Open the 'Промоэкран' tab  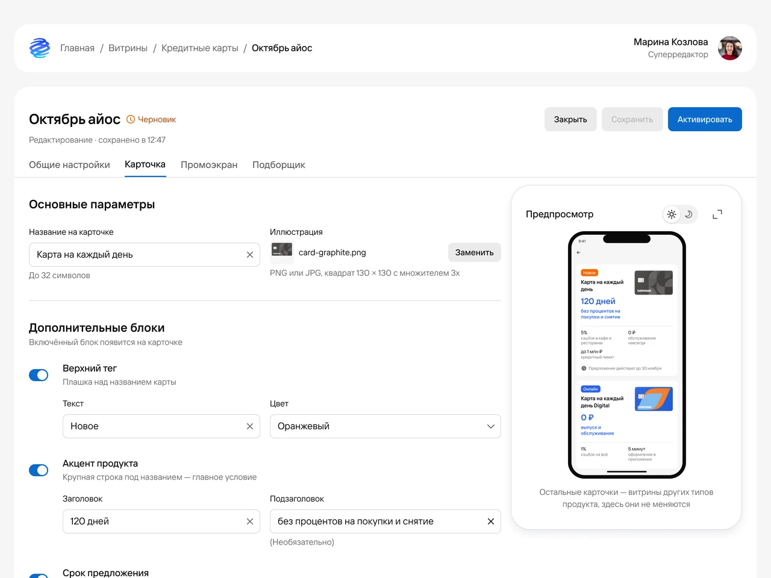[x=209, y=165]
